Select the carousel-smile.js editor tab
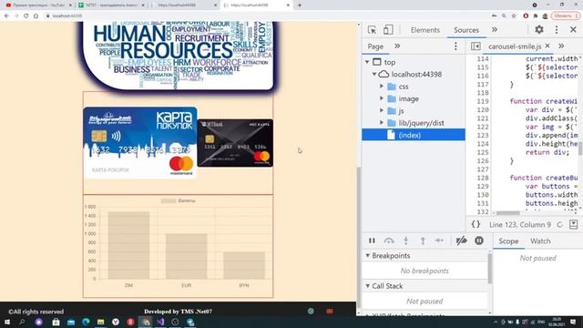 point(515,46)
